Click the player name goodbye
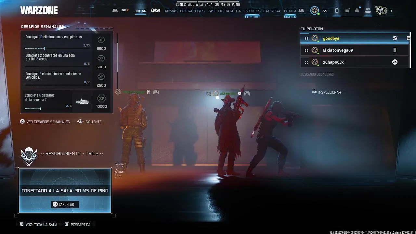Viewport: 416px width, 234px height. 331,38
